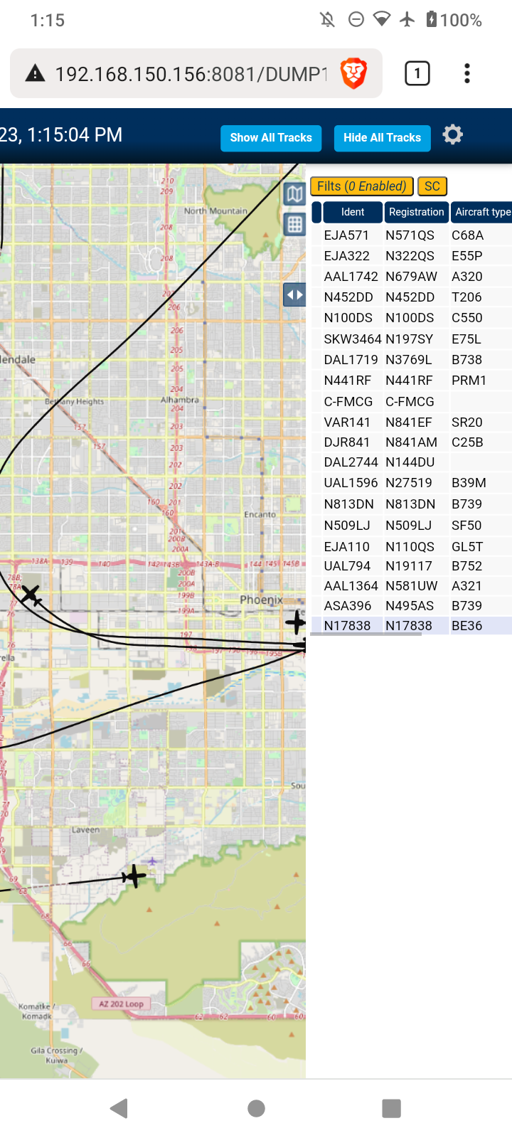Tap the Android home button
Screen dimensions: 512x1138
point(256,1108)
